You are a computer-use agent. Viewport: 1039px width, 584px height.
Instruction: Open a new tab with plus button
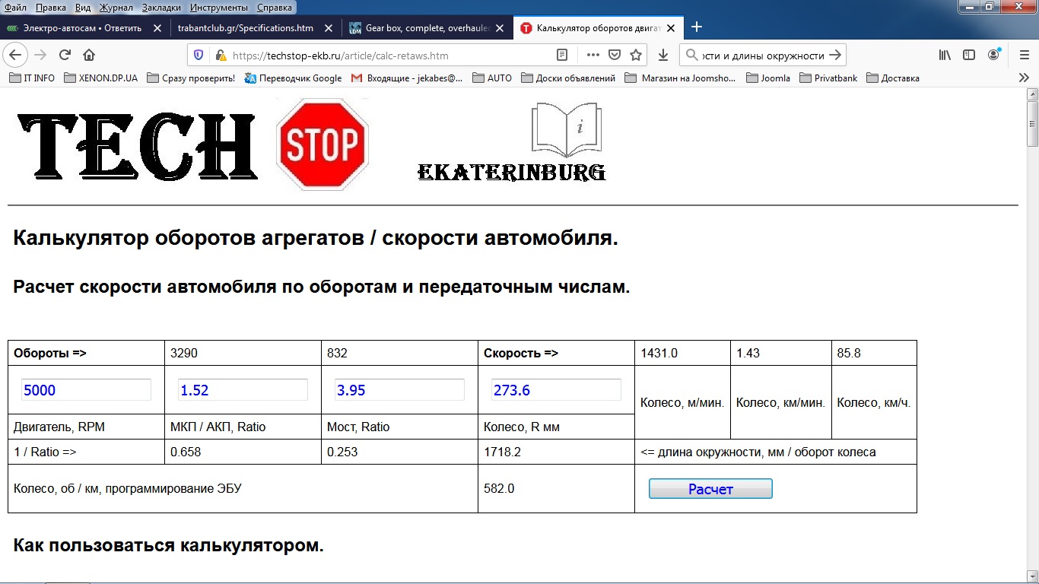pyautogui.click(x=696, y=27)
